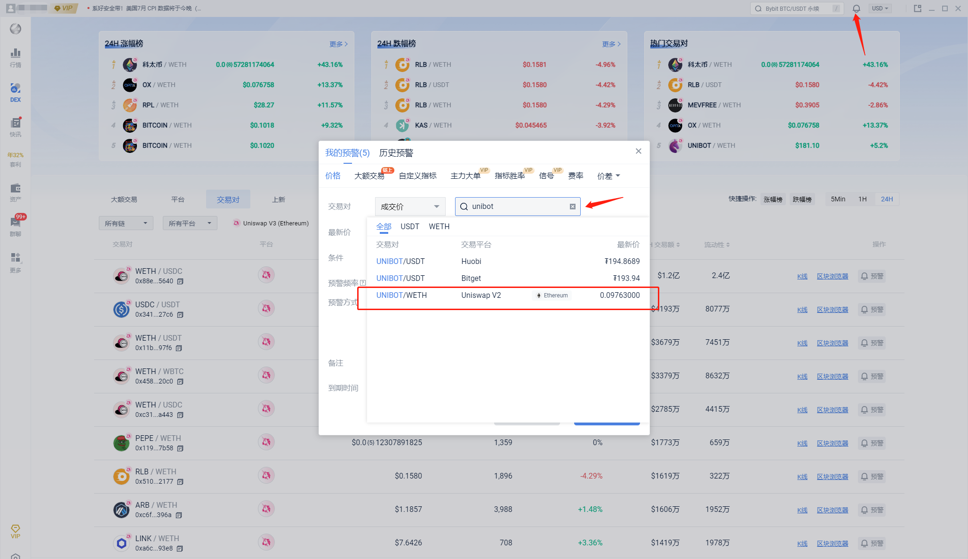Click the user avatar icon in title bar
The height and width of the screenshot is (559, 968).
10,8
